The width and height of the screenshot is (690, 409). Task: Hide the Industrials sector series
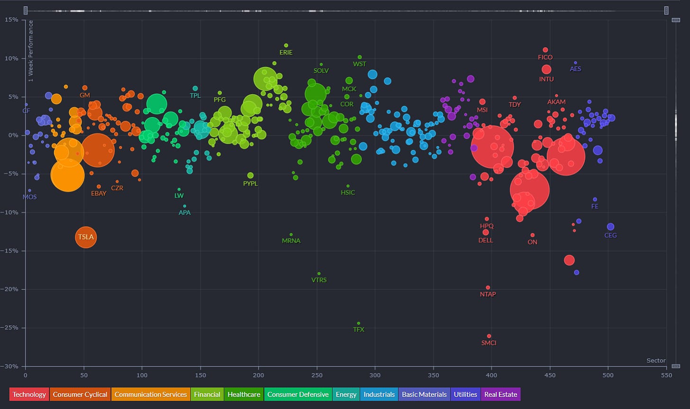click(x=379, y=394)
